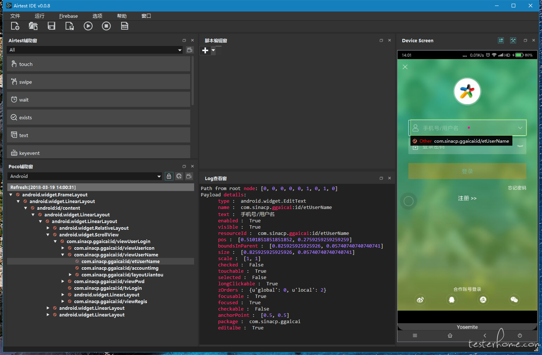Toggle the Poco UI tree lock

[169, 176]
